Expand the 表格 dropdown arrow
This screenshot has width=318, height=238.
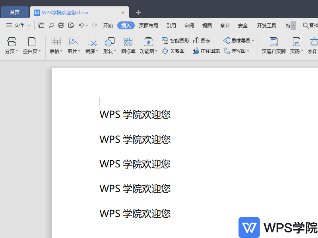tap(61, 51)
